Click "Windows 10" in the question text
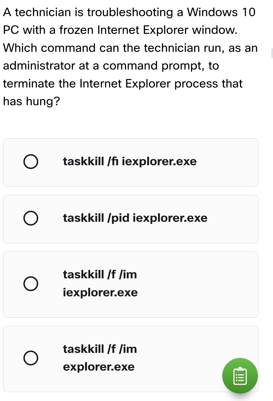273x401 pixels. (x=221, y=12)
